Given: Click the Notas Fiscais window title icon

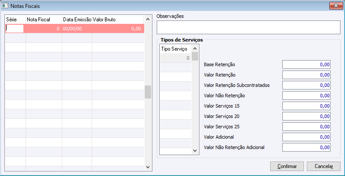Looking at the screenshot, I should click(5, 6).
